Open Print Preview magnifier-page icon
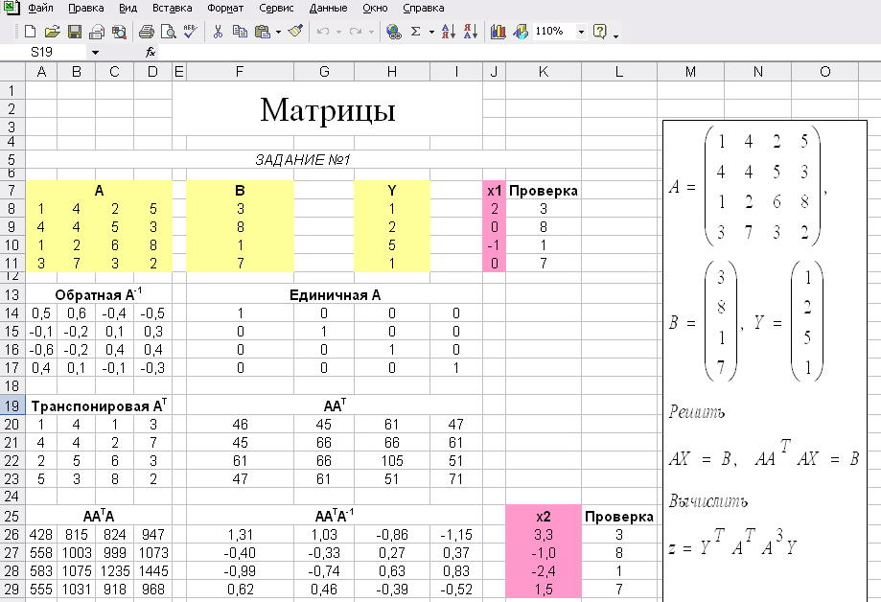Screen dimensions: 881x602 (168, 32)
